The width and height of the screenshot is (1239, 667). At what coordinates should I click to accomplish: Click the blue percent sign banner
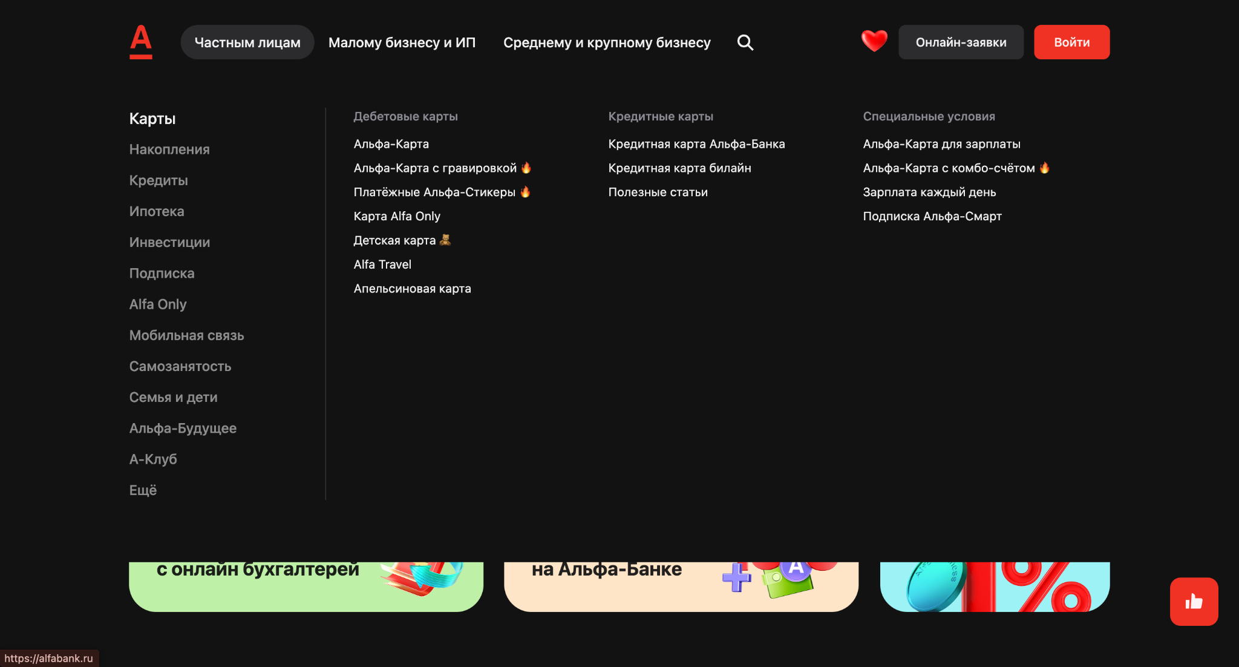pyautogui.click(x=994, y=586)
